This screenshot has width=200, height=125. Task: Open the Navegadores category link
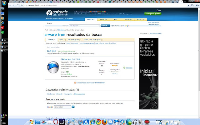(x=79, y=94)
